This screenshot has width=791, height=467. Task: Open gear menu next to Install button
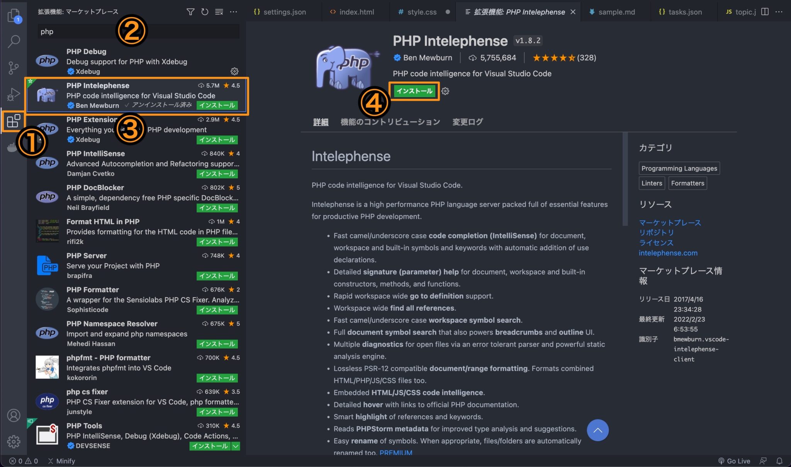(x=445, y=91)
